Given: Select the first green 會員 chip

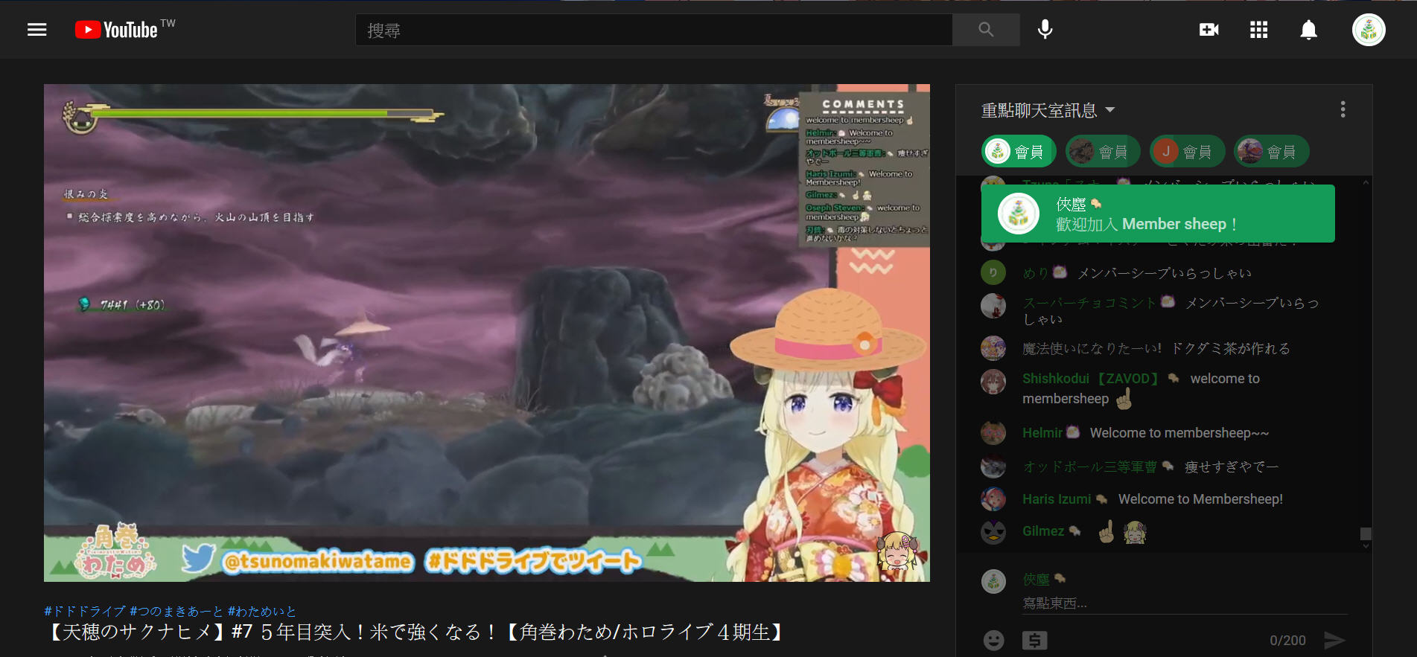Looking at the screenshot, I should point(1019,152).
